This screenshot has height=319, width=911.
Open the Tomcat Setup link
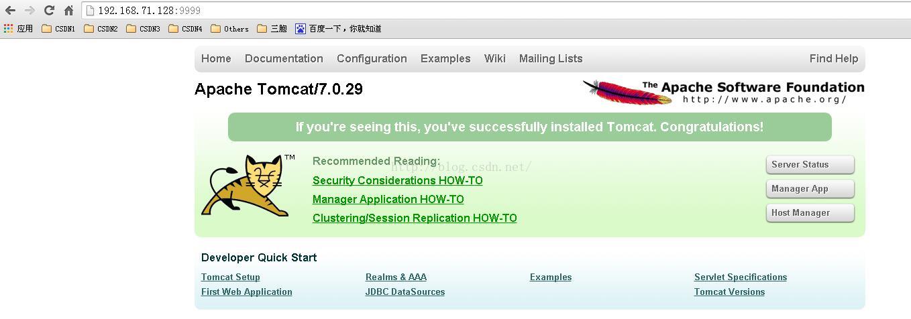(231, 277)
